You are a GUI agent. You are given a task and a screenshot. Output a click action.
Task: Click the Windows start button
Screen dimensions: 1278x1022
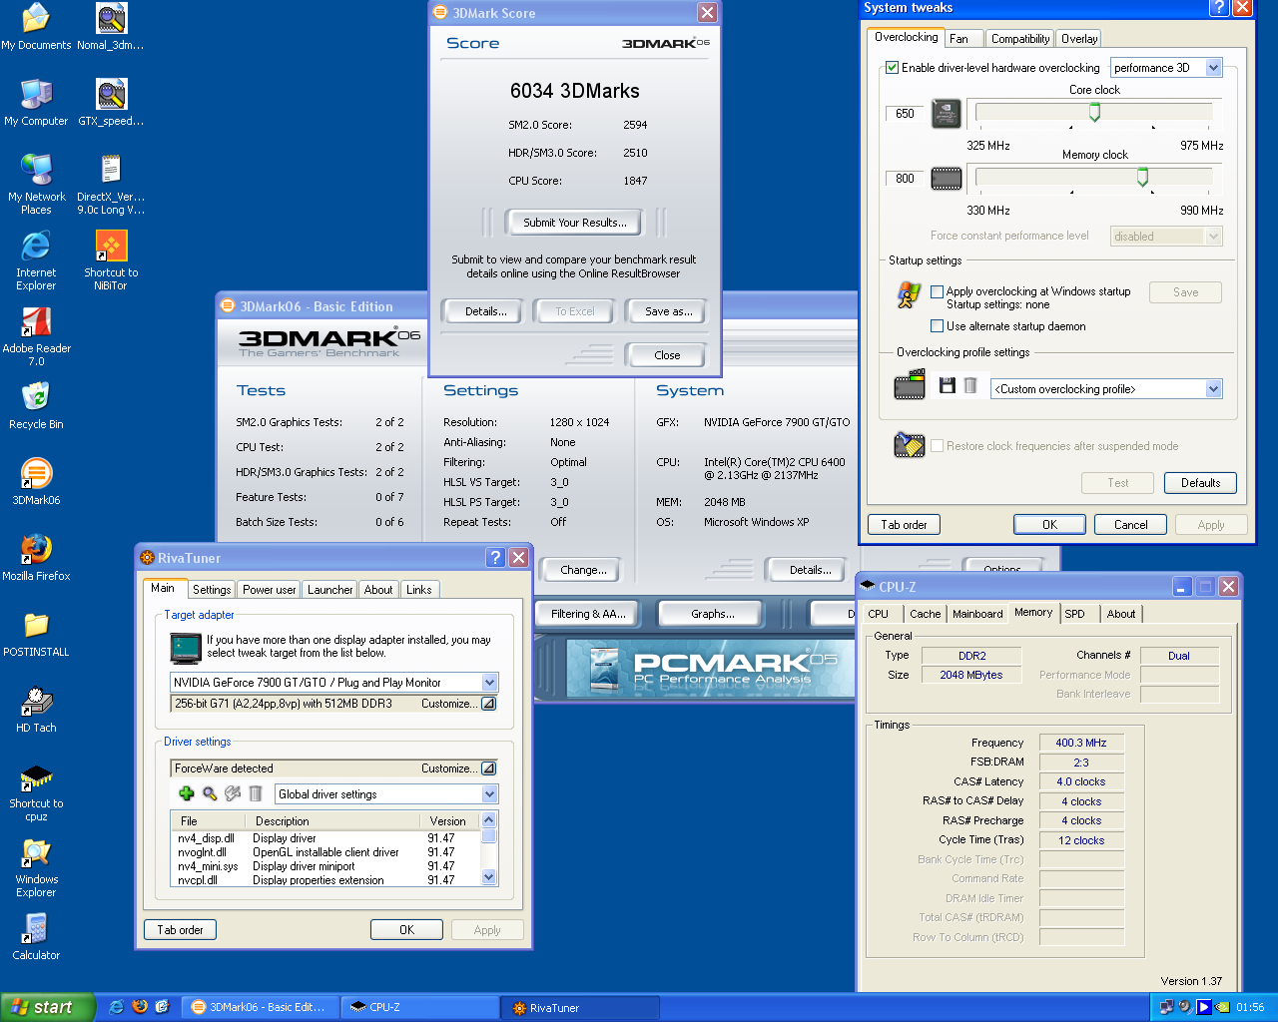46,1007
